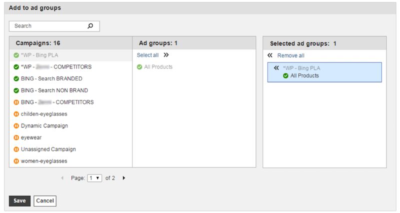
Task: Select the childen-eyeglasses campaign
Action: pyautogui.click(x=44, y=114)
